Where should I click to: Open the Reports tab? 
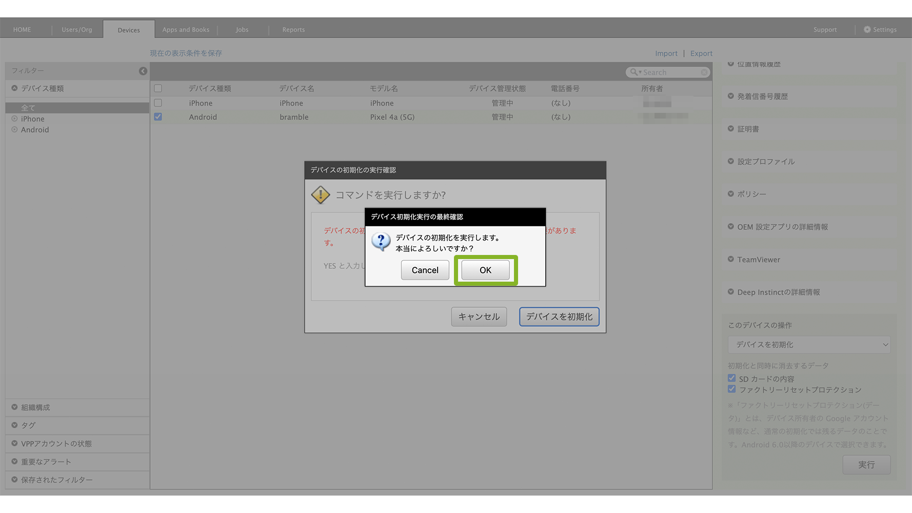(293, 30)
